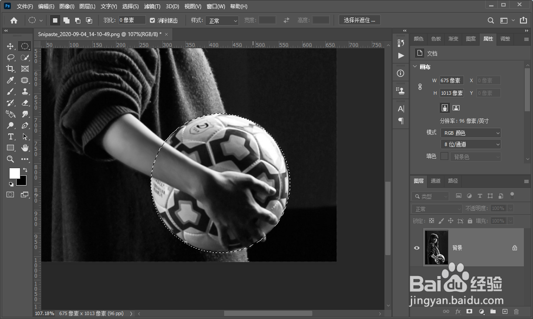Select the Smudge tool
Viewport: 533px width, 319px height.
coord(25,114)
